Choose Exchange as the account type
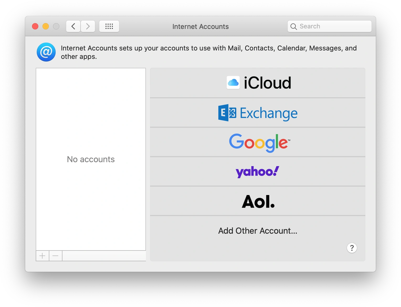 [258, 113]
